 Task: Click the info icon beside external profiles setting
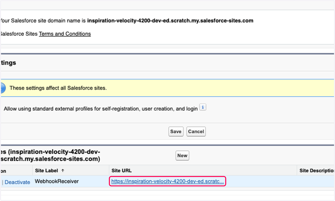click(x=203, y=108)
